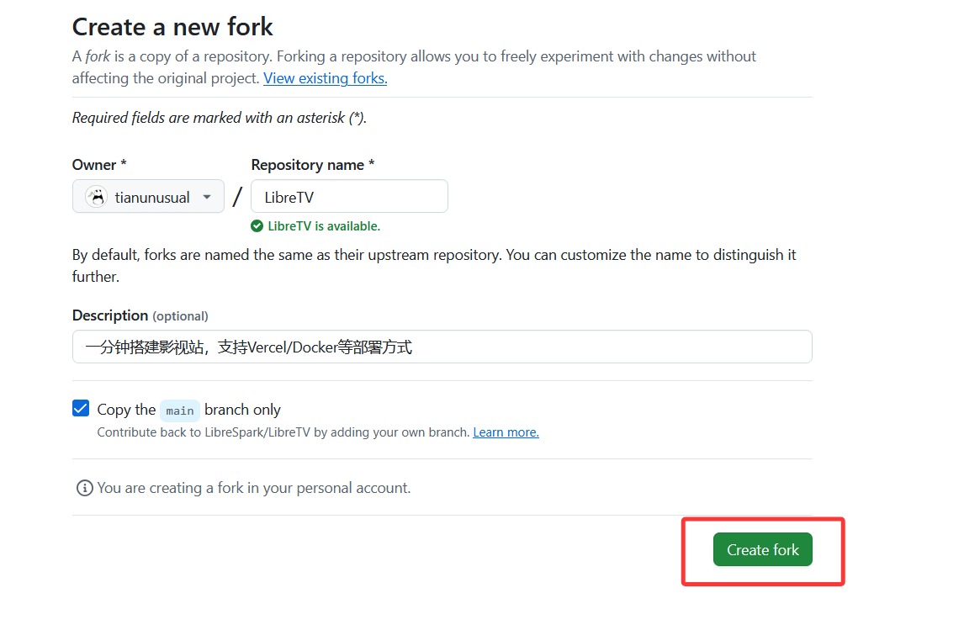Click the slash separator after owner

[x=237, y=197]
